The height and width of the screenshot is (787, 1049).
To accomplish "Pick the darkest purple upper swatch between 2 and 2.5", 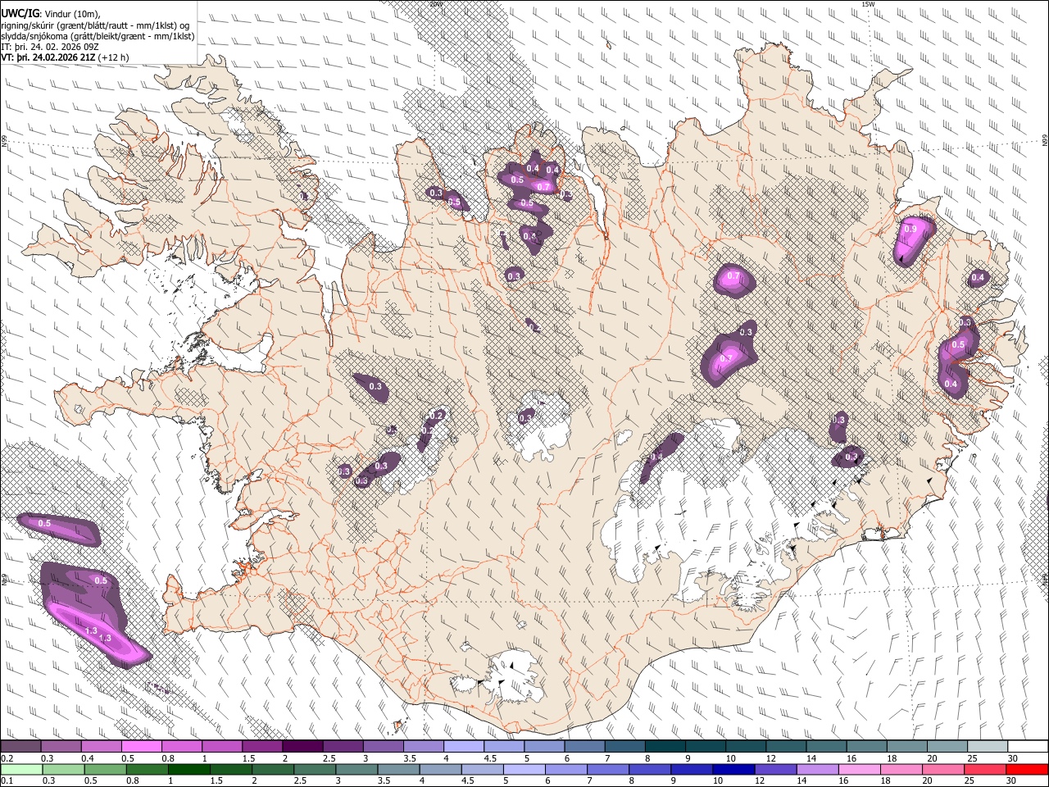I will tap(302, 747).
